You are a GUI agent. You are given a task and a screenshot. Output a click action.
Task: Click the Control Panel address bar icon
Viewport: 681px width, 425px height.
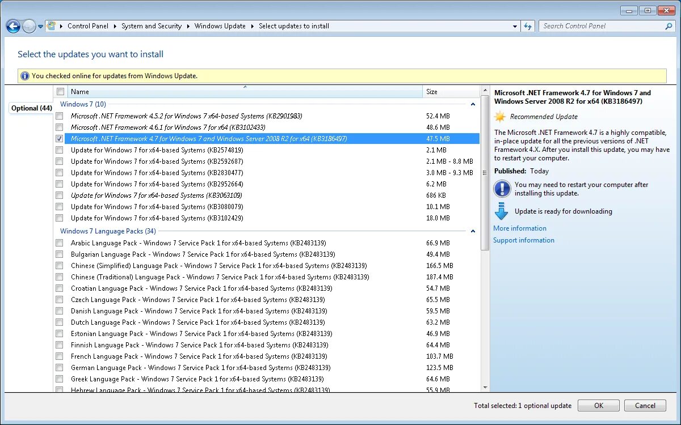click(x=52, y=26)
